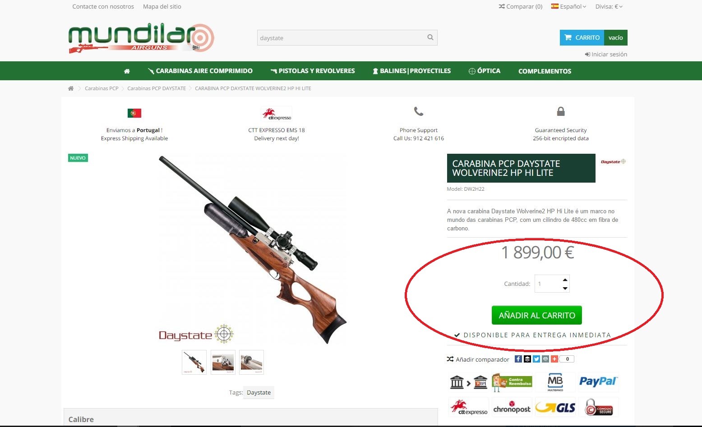The height and width of the screenshot is (427, 702).
Task: Open Pistolas y Revolveres menu
Action: [x=313, y=71]
